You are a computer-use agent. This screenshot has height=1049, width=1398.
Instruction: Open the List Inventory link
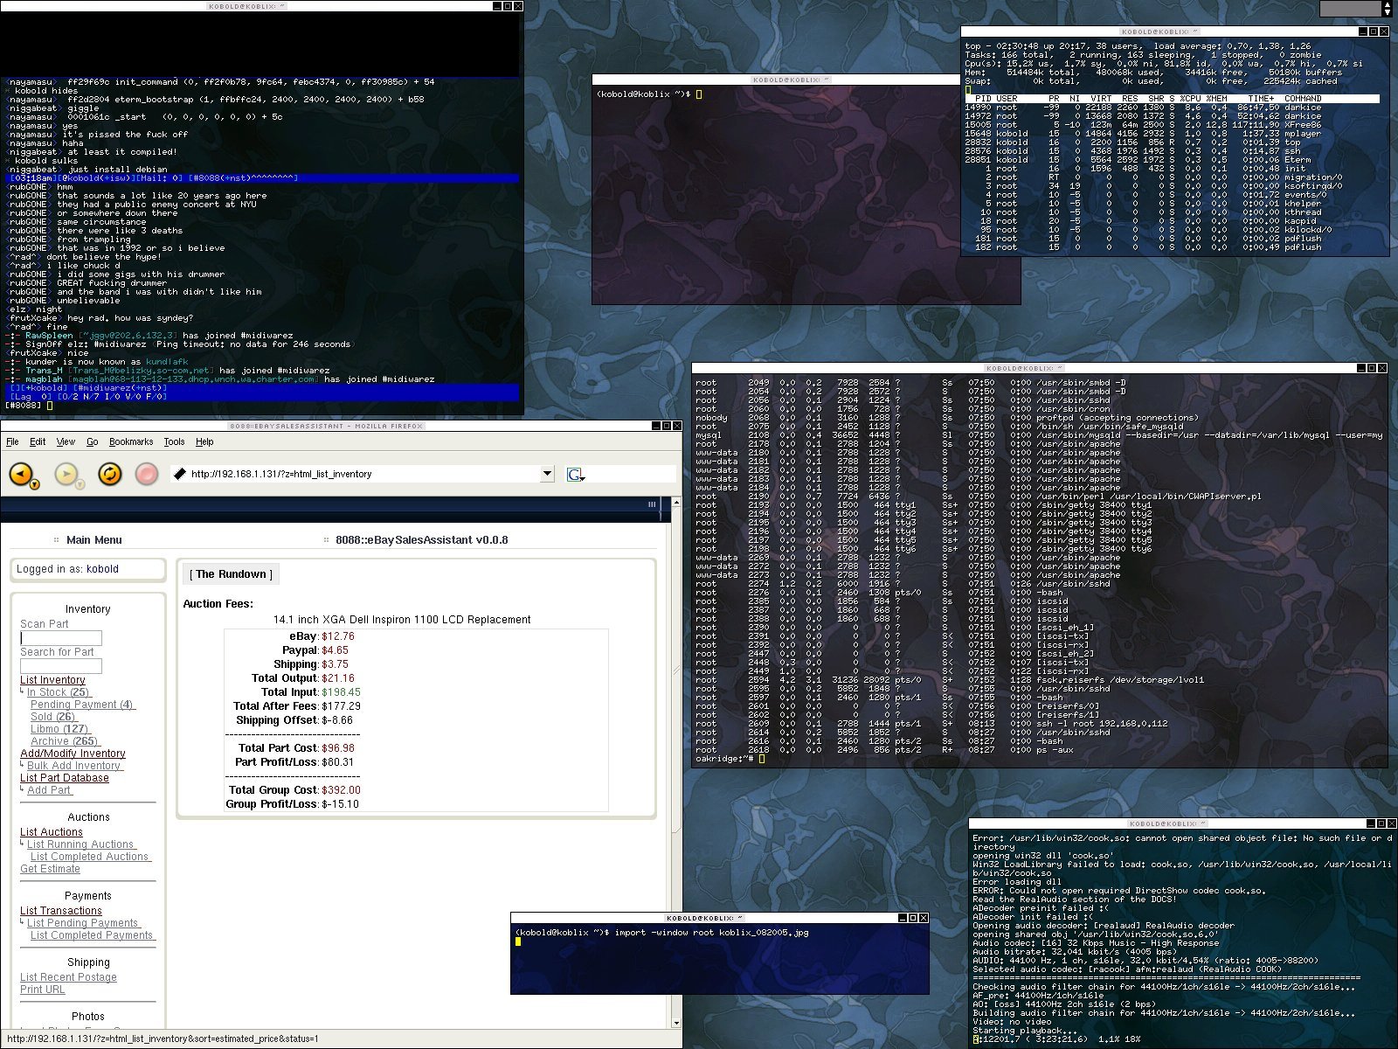[x=52, y=680]
